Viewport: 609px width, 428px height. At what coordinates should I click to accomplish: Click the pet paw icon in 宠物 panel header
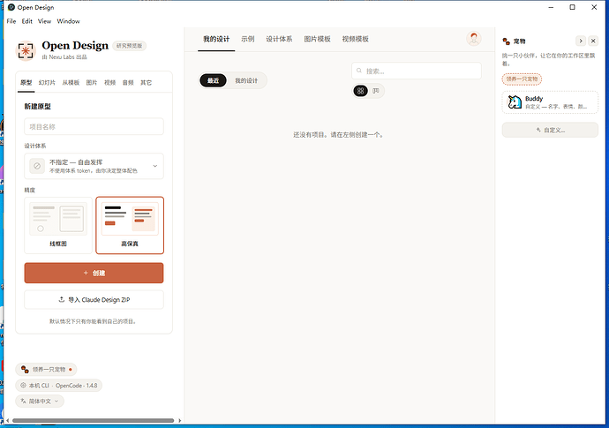pos(506,41)
